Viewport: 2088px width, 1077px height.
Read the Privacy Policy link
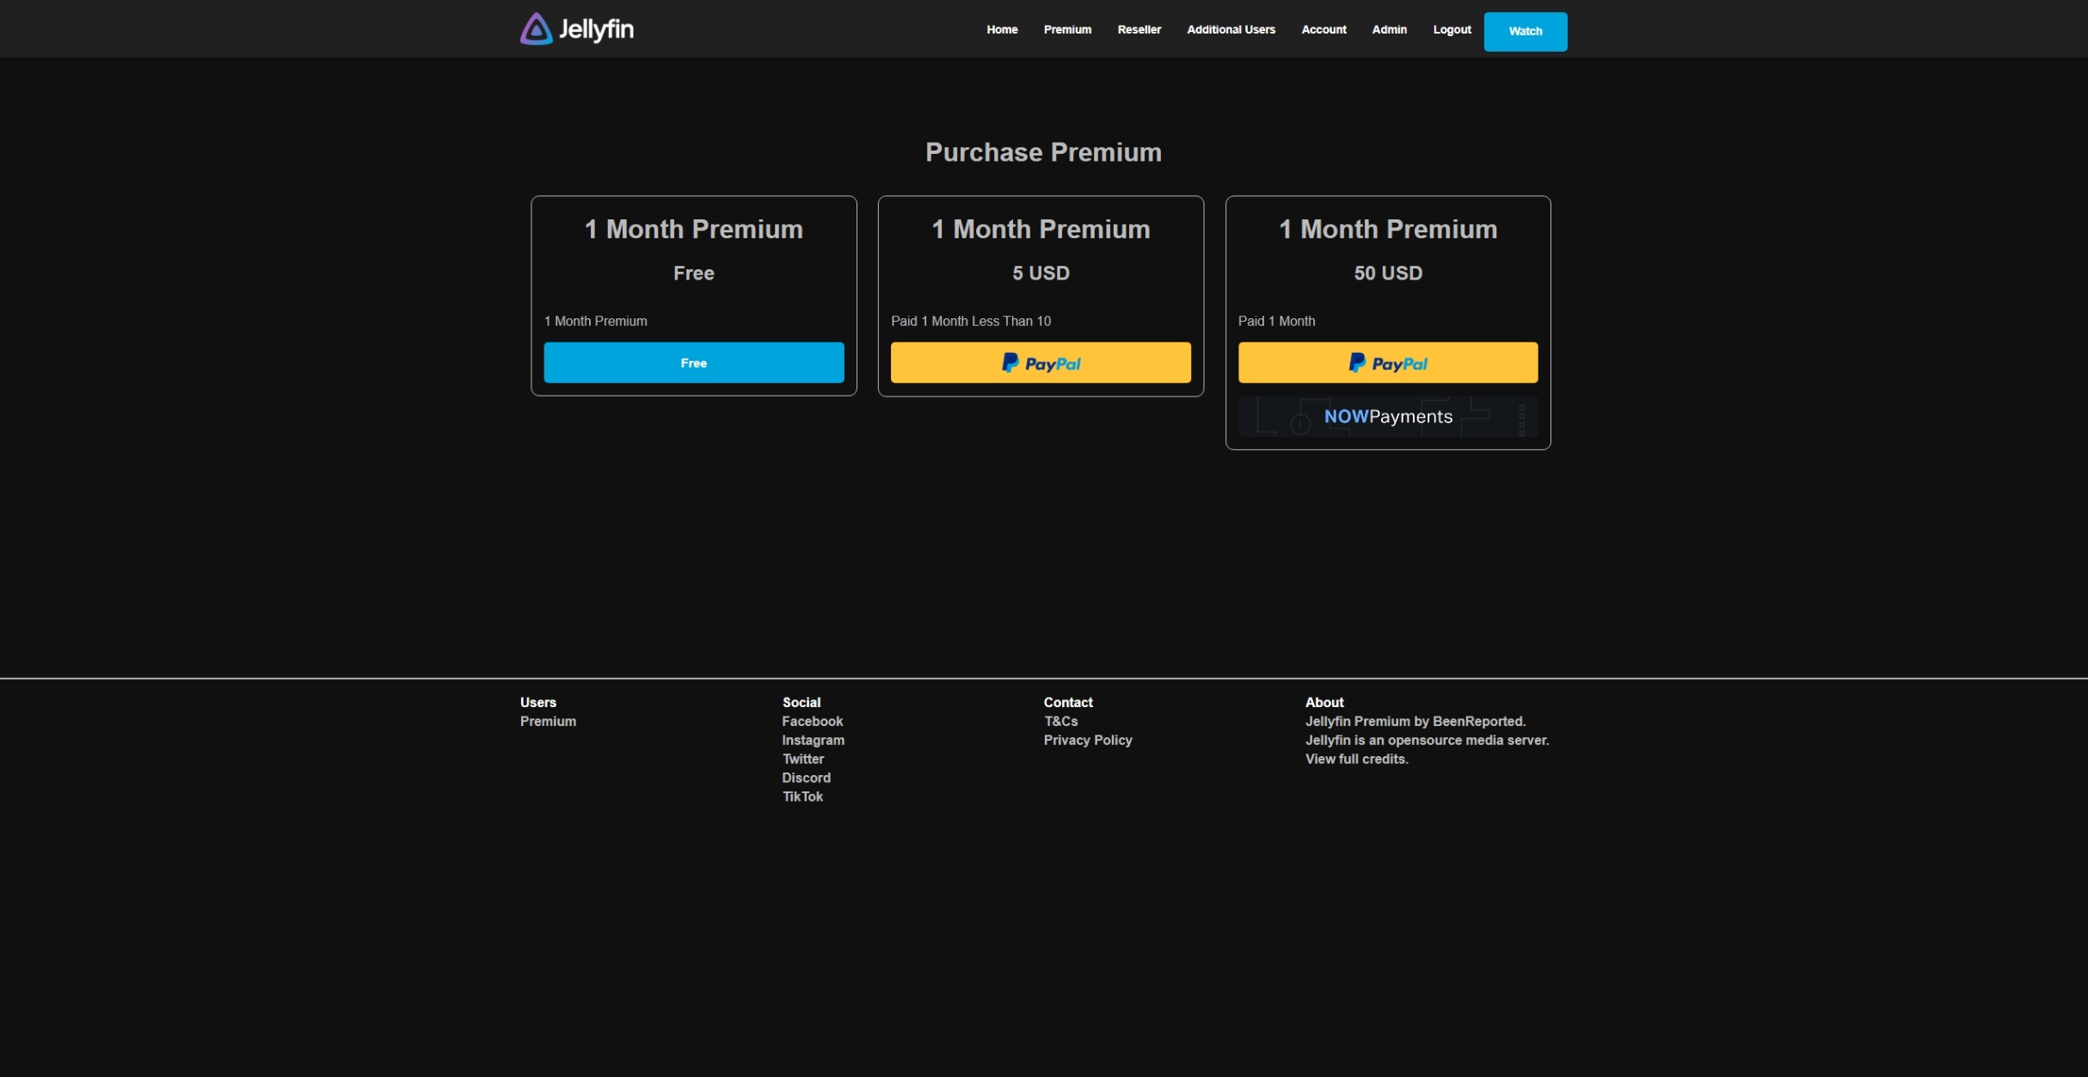click(1087, 741)
